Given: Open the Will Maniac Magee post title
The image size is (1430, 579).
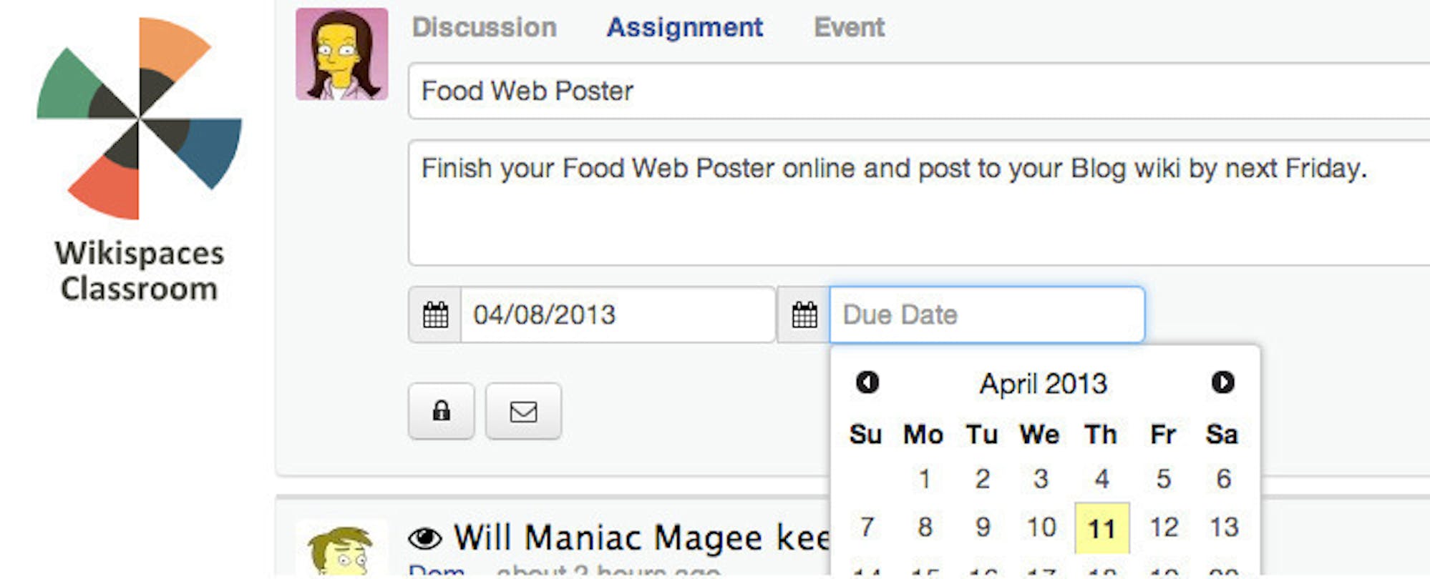Looking at the screenshot, I should (641, 538).
